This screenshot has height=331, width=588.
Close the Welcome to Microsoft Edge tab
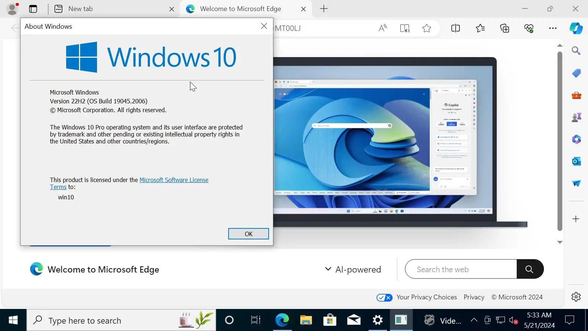[x=303, y=9]
